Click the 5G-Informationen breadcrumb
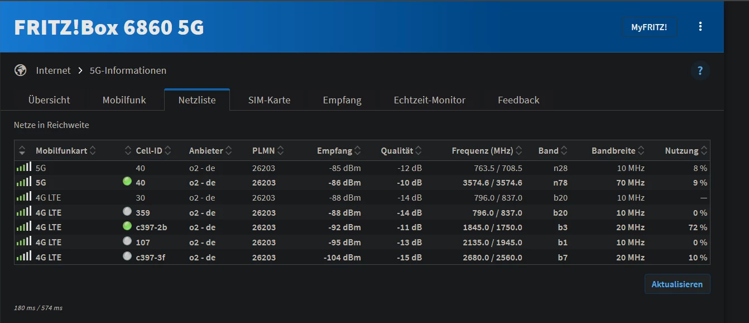Image resolution: width=749 pixels, height=323 pixels. click(x=128, y=70)
